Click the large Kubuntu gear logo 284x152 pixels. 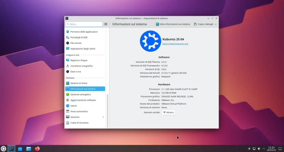150,41
